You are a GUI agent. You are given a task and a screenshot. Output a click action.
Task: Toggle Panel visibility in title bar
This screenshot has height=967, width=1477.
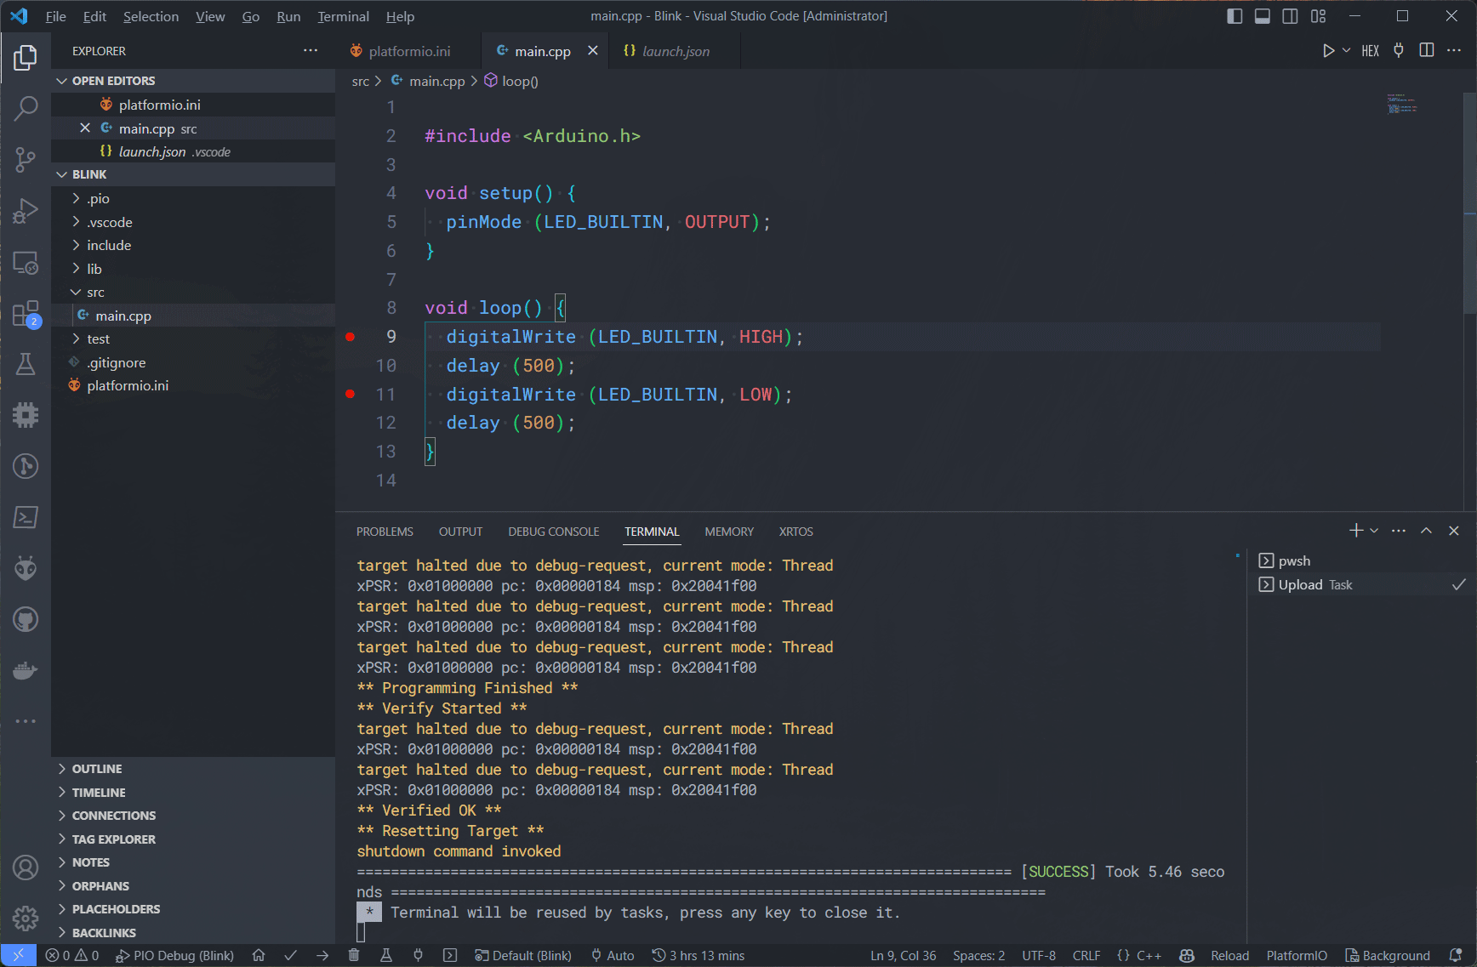point(1263,16)
